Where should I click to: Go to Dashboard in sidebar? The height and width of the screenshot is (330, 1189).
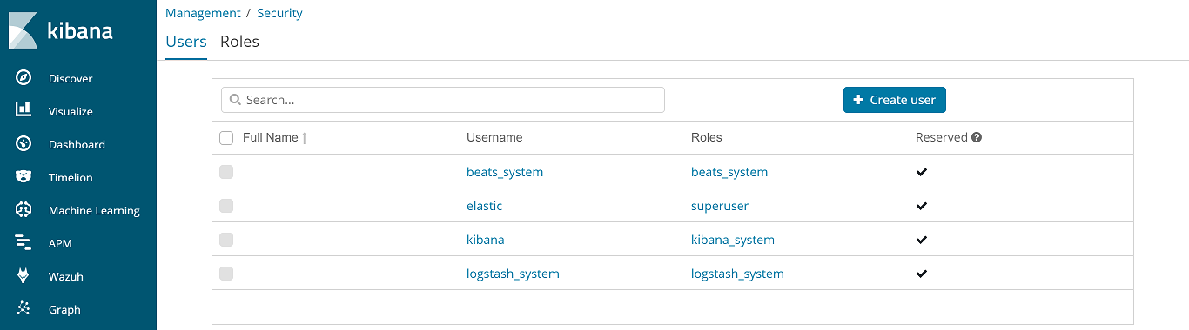pyautogui.click(x=77, y=144)
